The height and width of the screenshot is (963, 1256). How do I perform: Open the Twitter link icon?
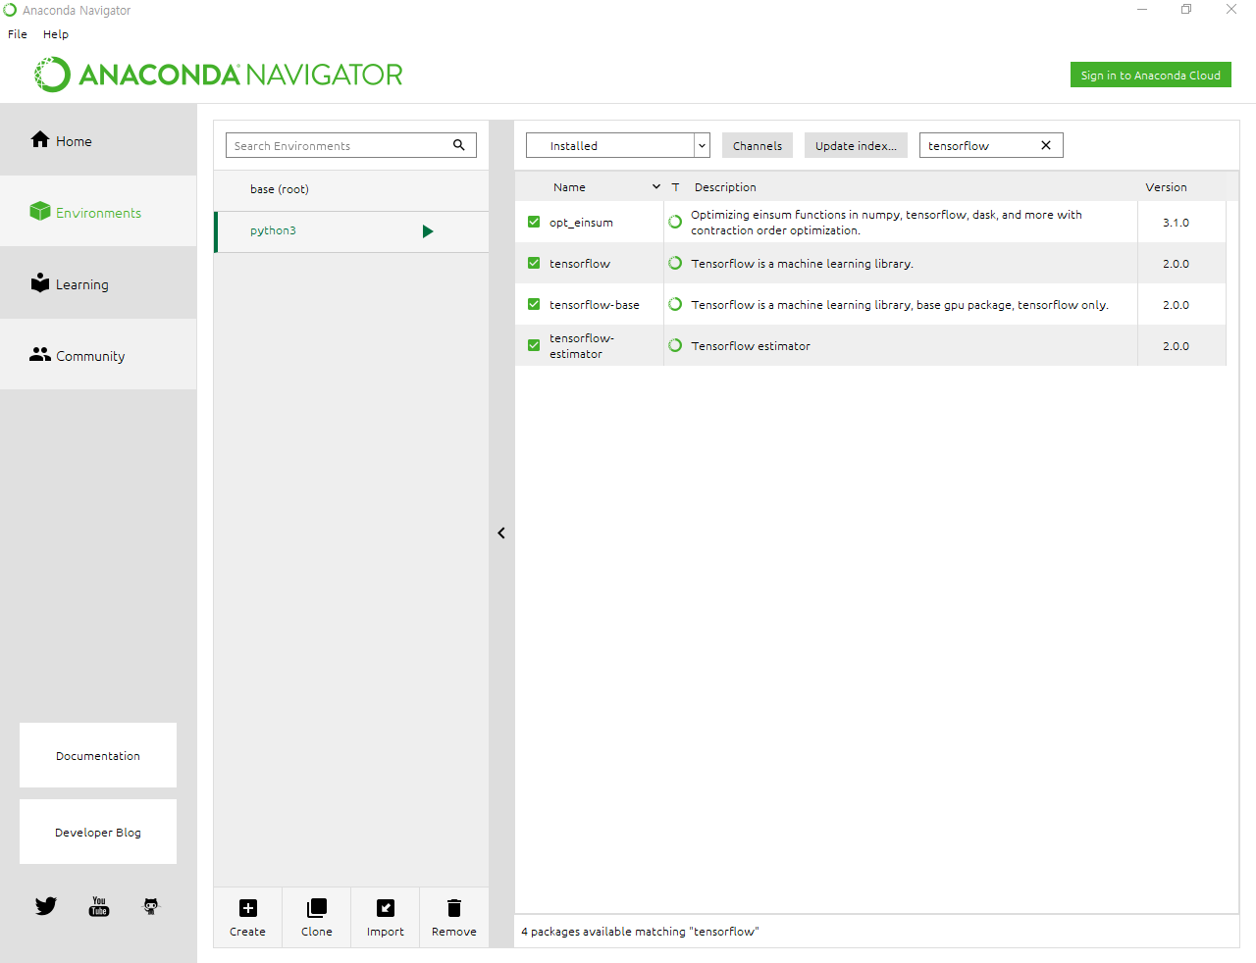coord(46,906)
